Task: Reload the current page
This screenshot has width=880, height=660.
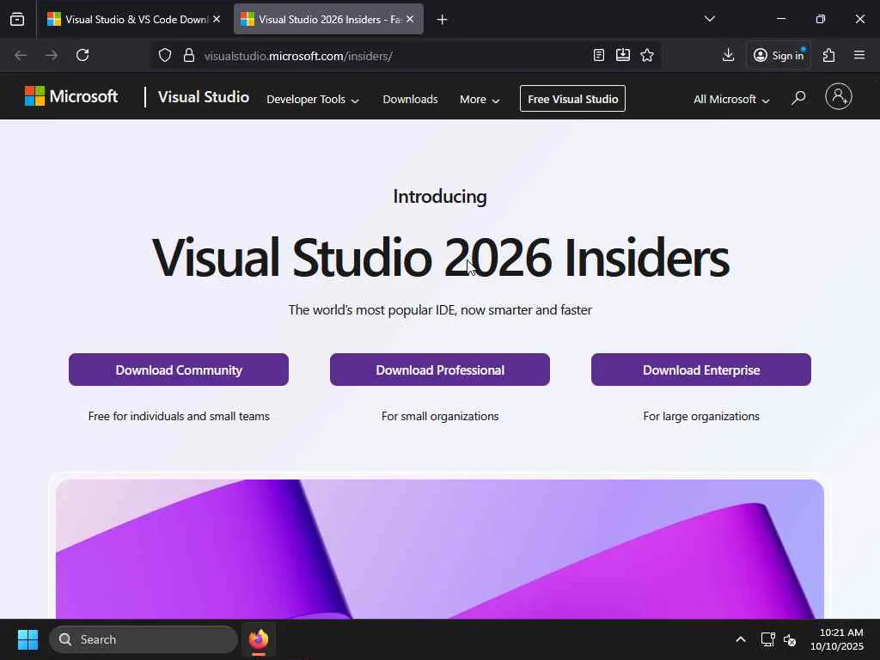Action: coord(82,55)
